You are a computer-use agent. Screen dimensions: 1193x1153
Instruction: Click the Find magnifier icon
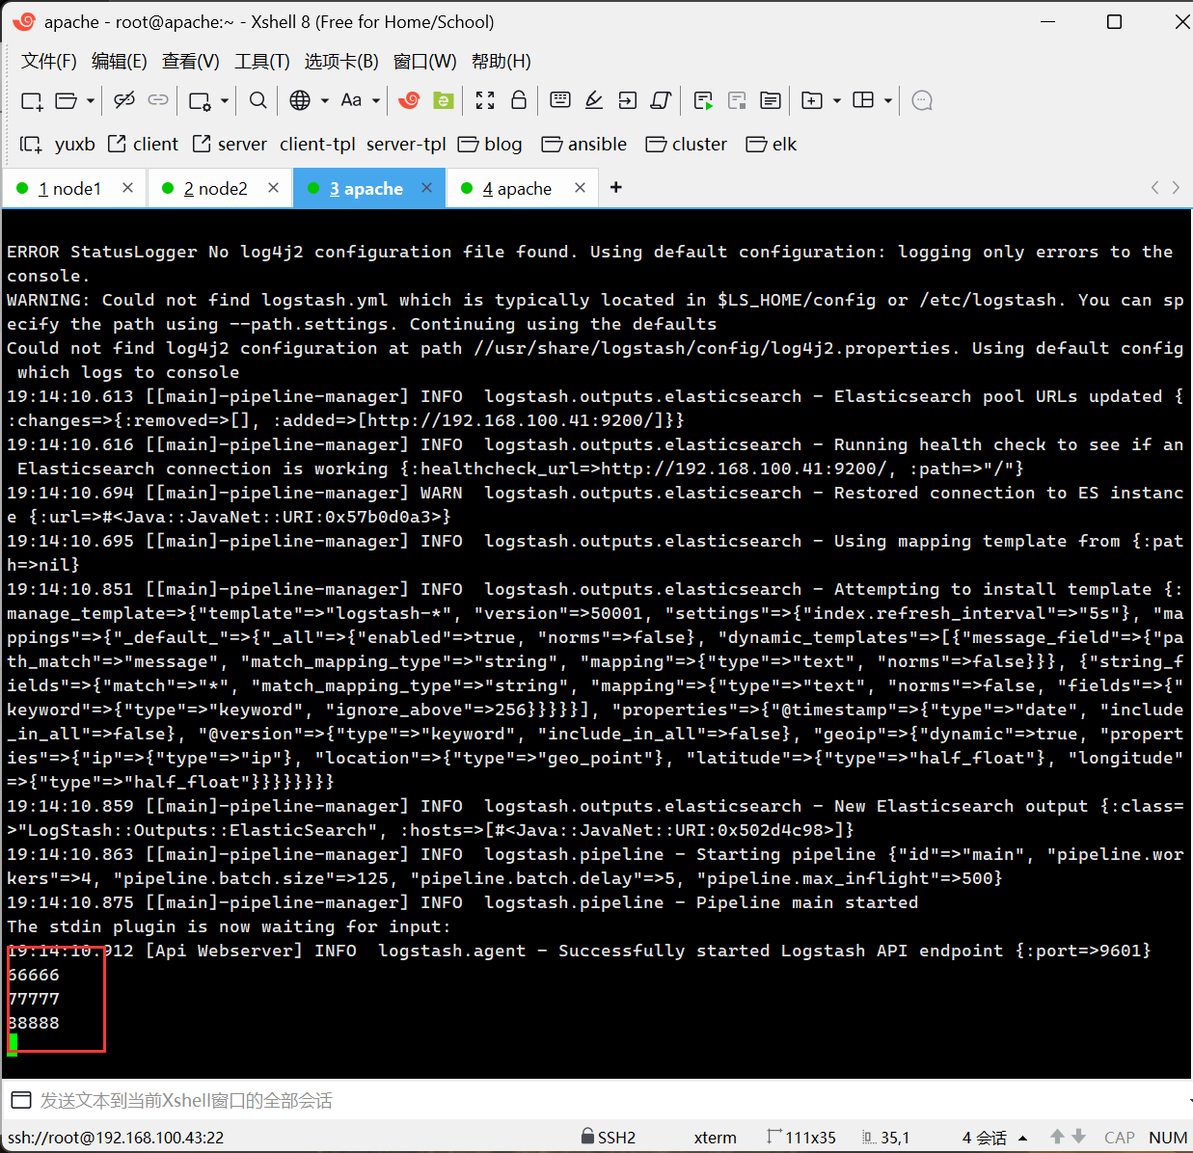(x=258, y=100)
